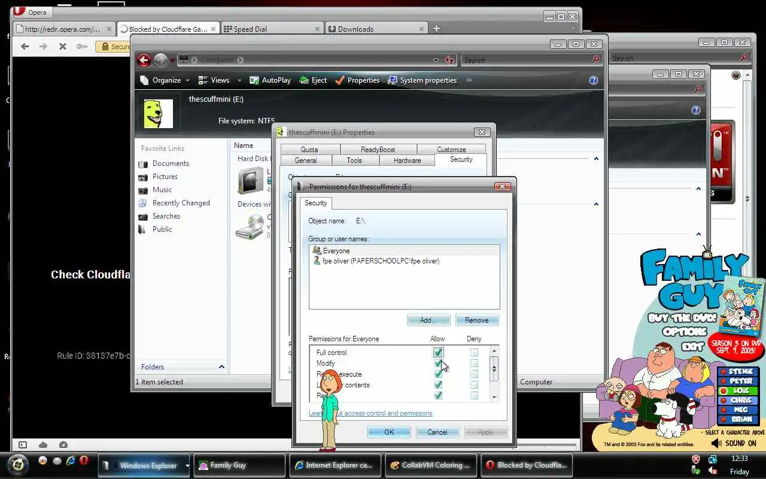This screenshot has height=479, width=766.
Task: Switch to the General tab
Action: [x=306, y=160]
